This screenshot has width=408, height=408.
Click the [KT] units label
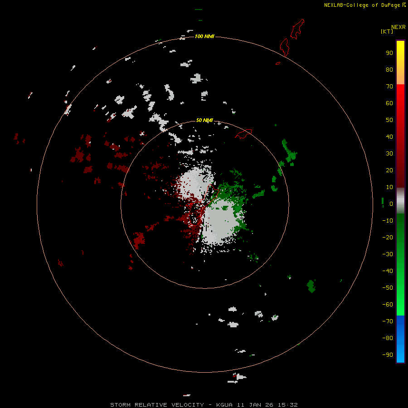pyautogui.click(x=387, y=31)
